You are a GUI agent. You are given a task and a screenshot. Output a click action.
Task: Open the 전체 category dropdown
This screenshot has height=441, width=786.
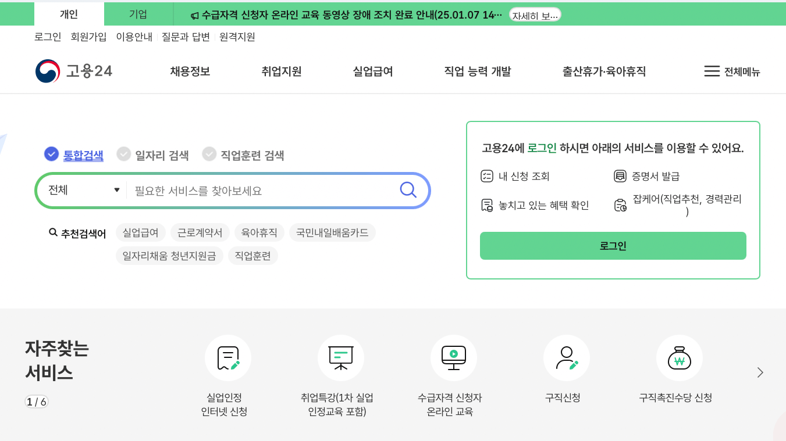click(81, 189)
